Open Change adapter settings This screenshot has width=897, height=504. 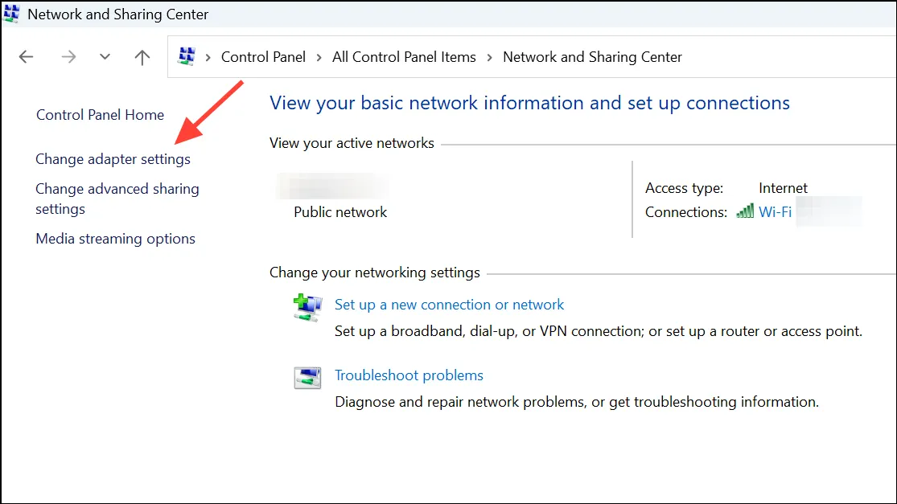[113, 159]
